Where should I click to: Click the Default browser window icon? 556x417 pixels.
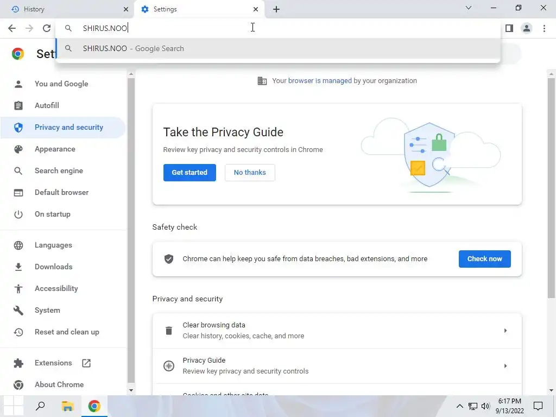(x=18, y=193)
